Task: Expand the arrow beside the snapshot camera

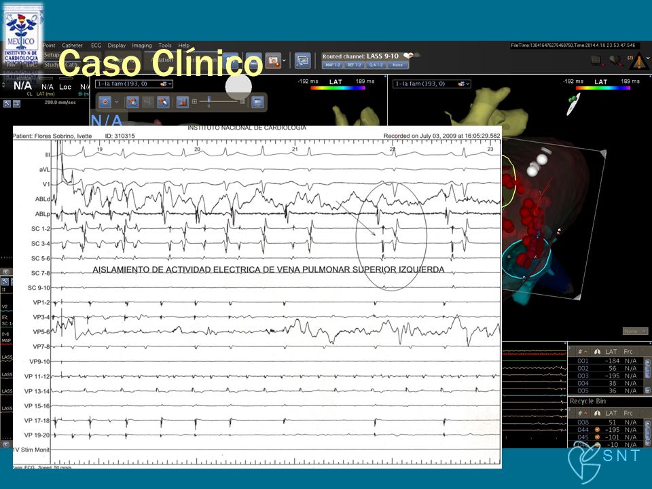Action: point(285,60)
